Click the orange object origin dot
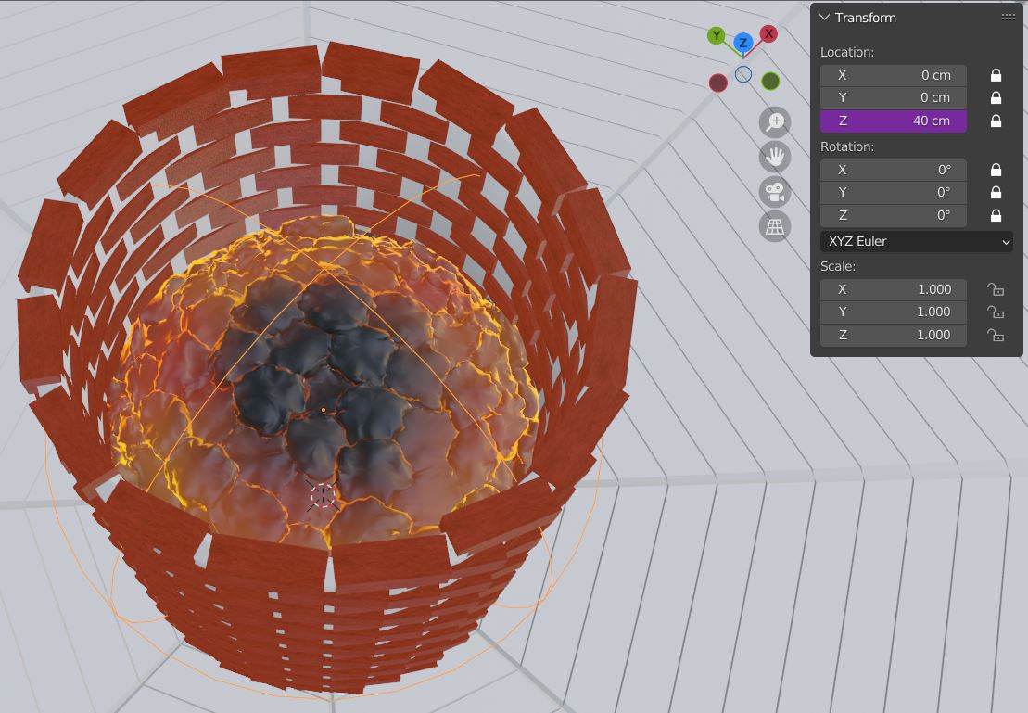Viewport: 1028px width, 713px height. click(x=324, y=410)
